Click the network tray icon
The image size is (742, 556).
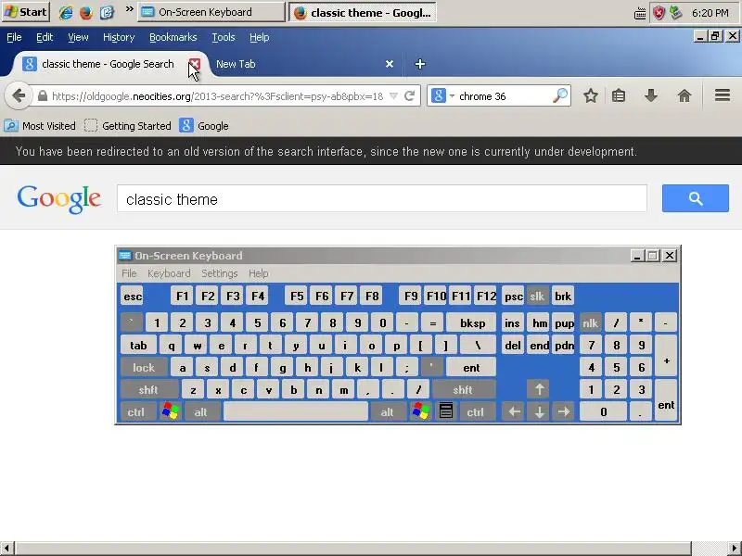676,13
